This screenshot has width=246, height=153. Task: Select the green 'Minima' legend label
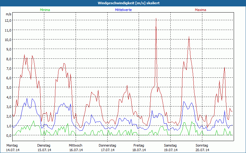45,10
